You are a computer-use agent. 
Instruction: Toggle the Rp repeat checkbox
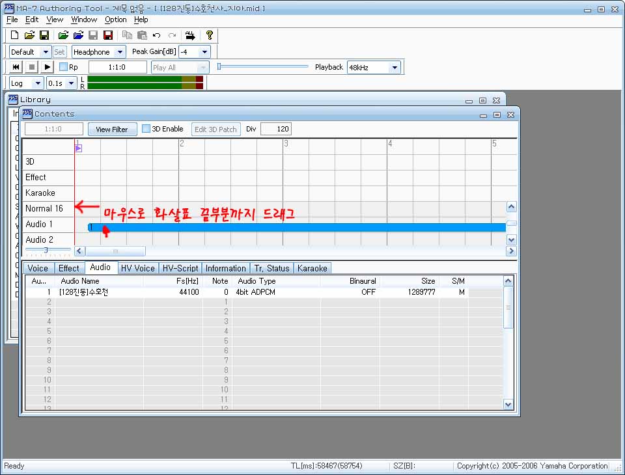(63, 66)
